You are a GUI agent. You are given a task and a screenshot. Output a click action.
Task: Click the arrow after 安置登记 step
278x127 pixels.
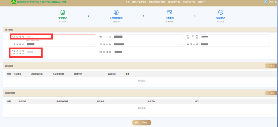pos(88,16)
